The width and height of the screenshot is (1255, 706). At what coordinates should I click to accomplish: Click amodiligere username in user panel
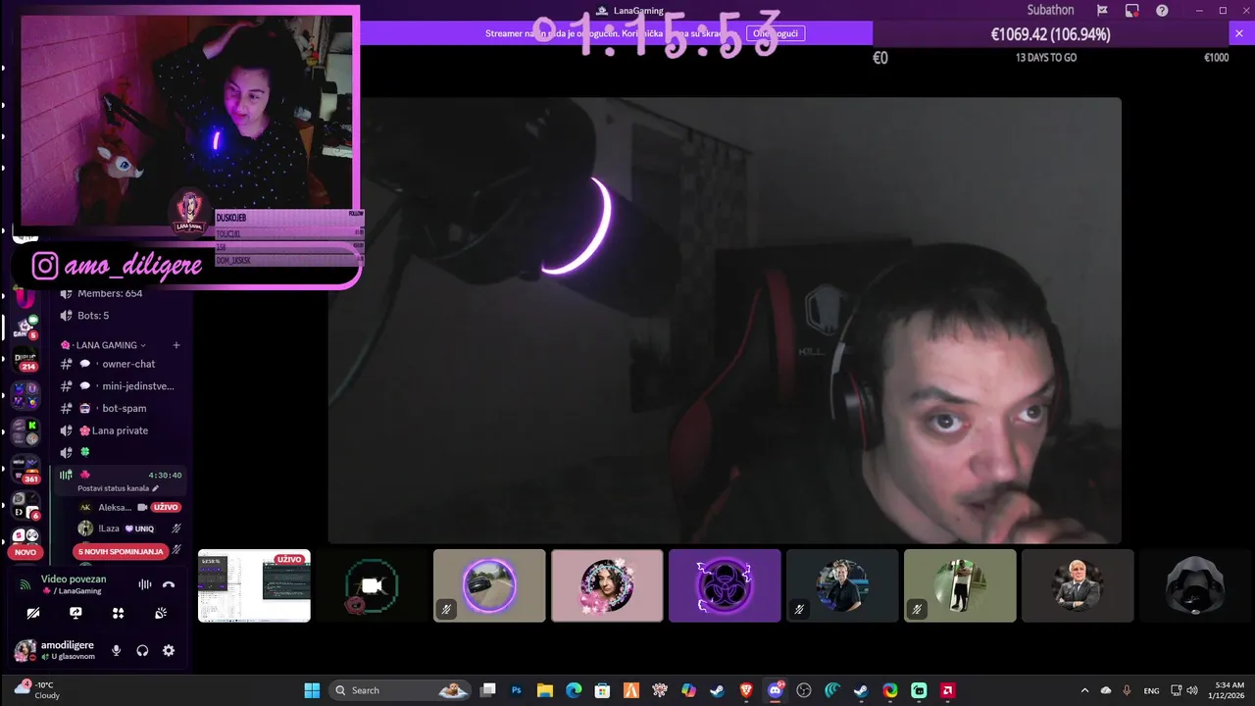(67, 645)
